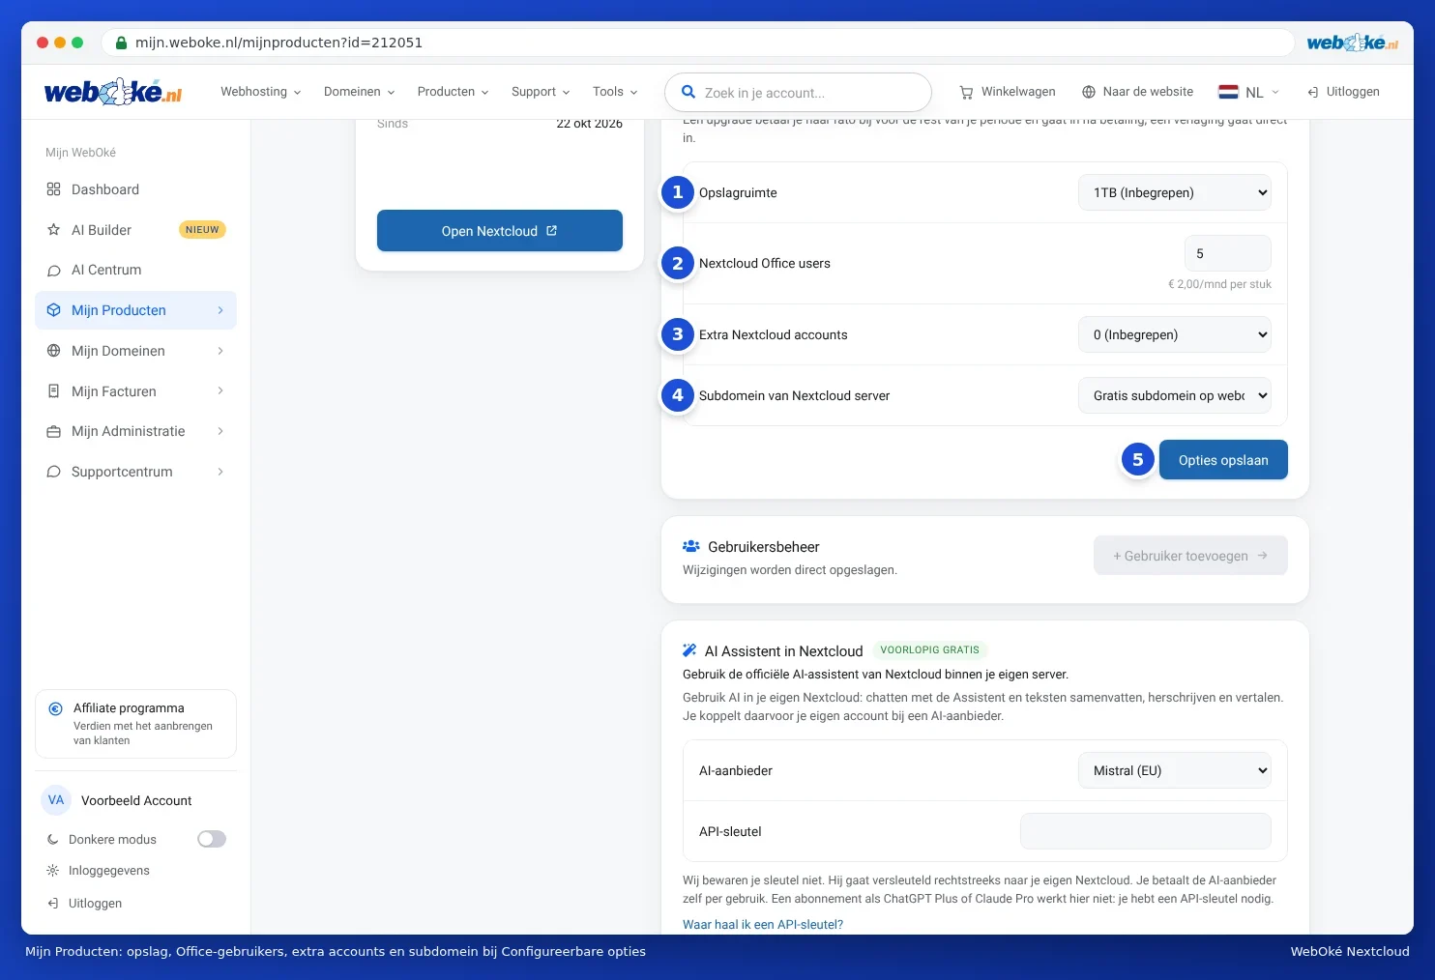Open the Tools menu
Screen dimensions: 1435x980
tap(616, 92)
